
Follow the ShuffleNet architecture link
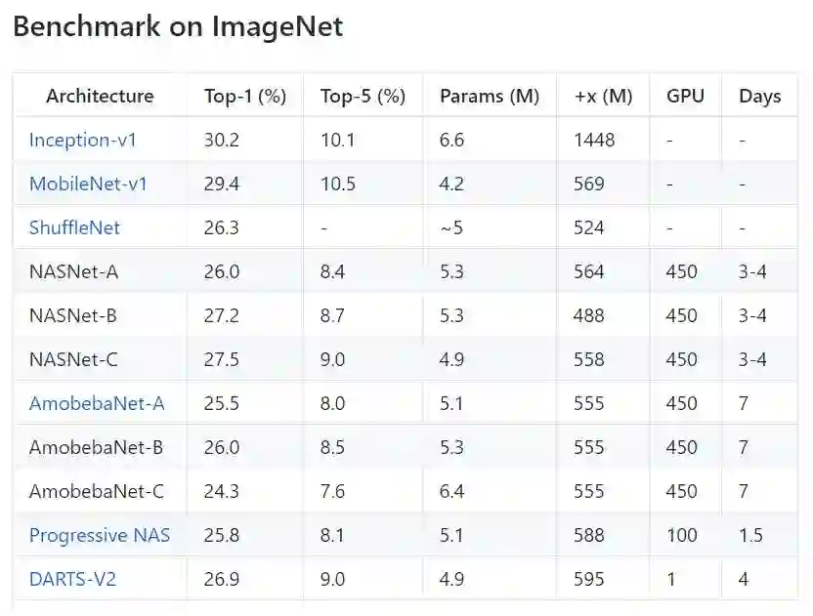[x=74, y=227]
